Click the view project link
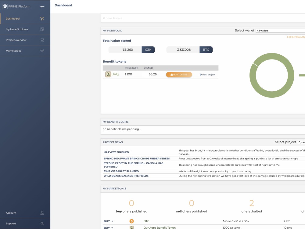Image resolution: width=305 pixels, height=229 pixels. pos(207,75)
